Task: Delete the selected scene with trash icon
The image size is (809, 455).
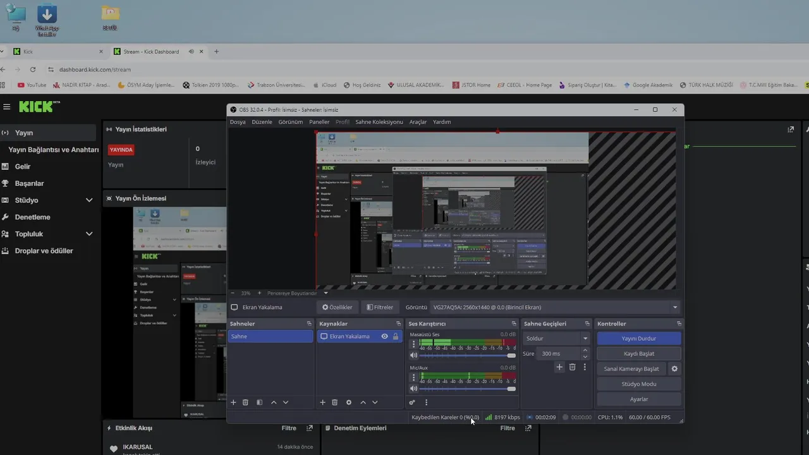Action: pos(245,403)
